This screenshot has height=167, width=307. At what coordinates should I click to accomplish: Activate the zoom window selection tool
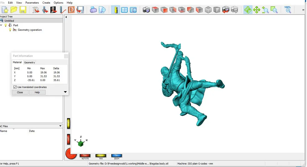(x=274, y=10)
